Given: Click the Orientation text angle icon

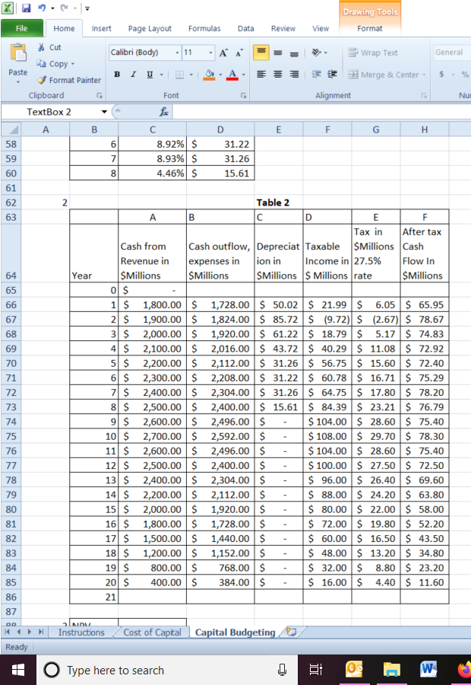Looking at the screenshot, I should [x=317, y=53].
